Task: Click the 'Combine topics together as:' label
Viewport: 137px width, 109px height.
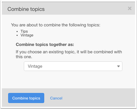Action: pos(45,45)
